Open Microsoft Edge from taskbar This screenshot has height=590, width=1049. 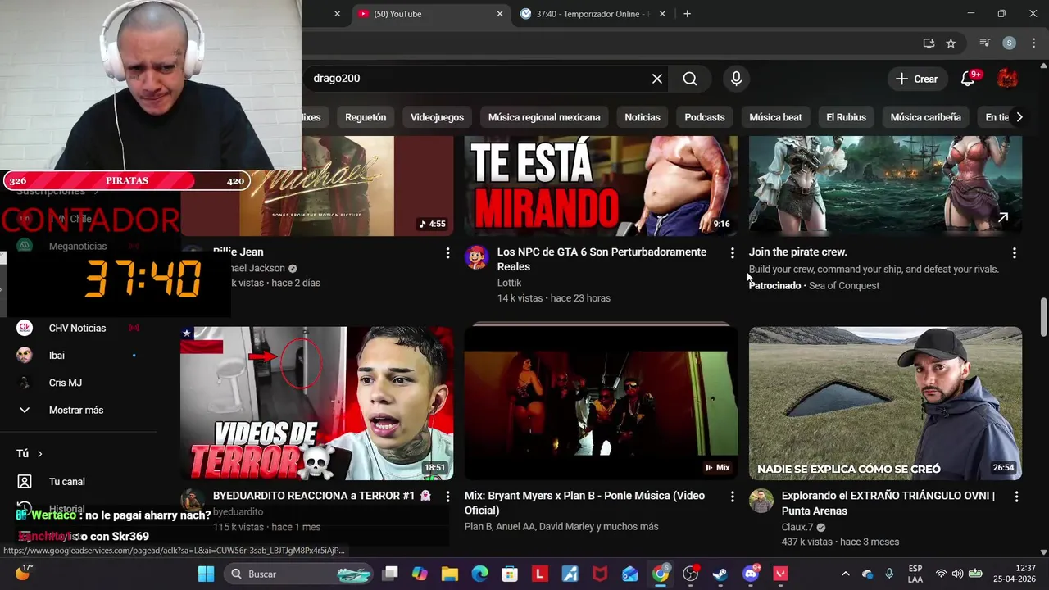click(479, 574)
